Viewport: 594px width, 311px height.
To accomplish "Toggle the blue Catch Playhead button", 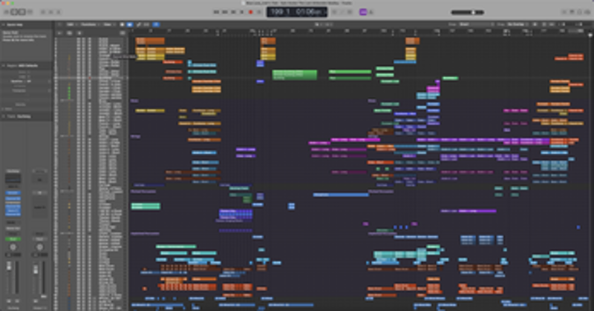I will (156, 24).
